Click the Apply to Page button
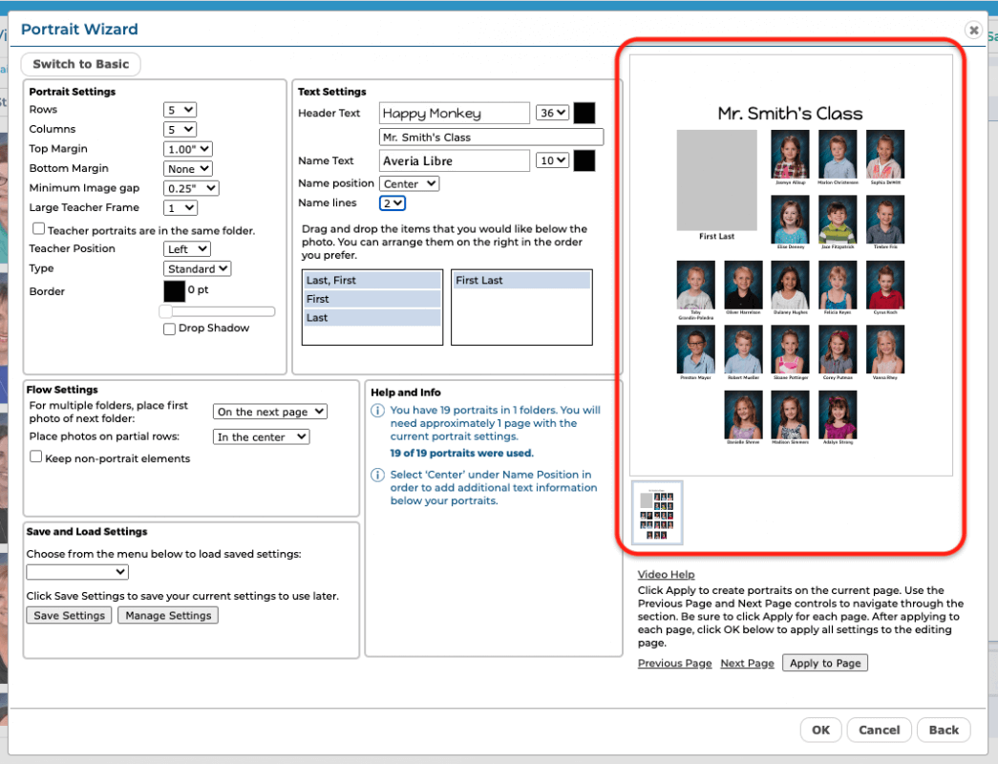The height and width of the screenshot is (764, 998). click(824, 663)
